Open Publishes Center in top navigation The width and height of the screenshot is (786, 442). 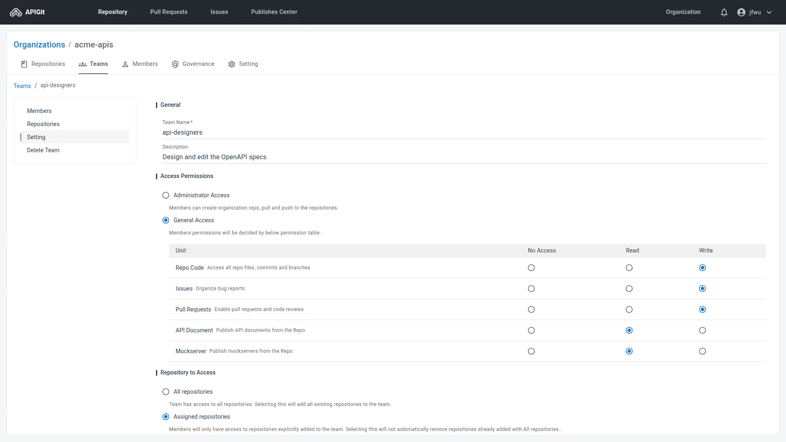[274, 12]
